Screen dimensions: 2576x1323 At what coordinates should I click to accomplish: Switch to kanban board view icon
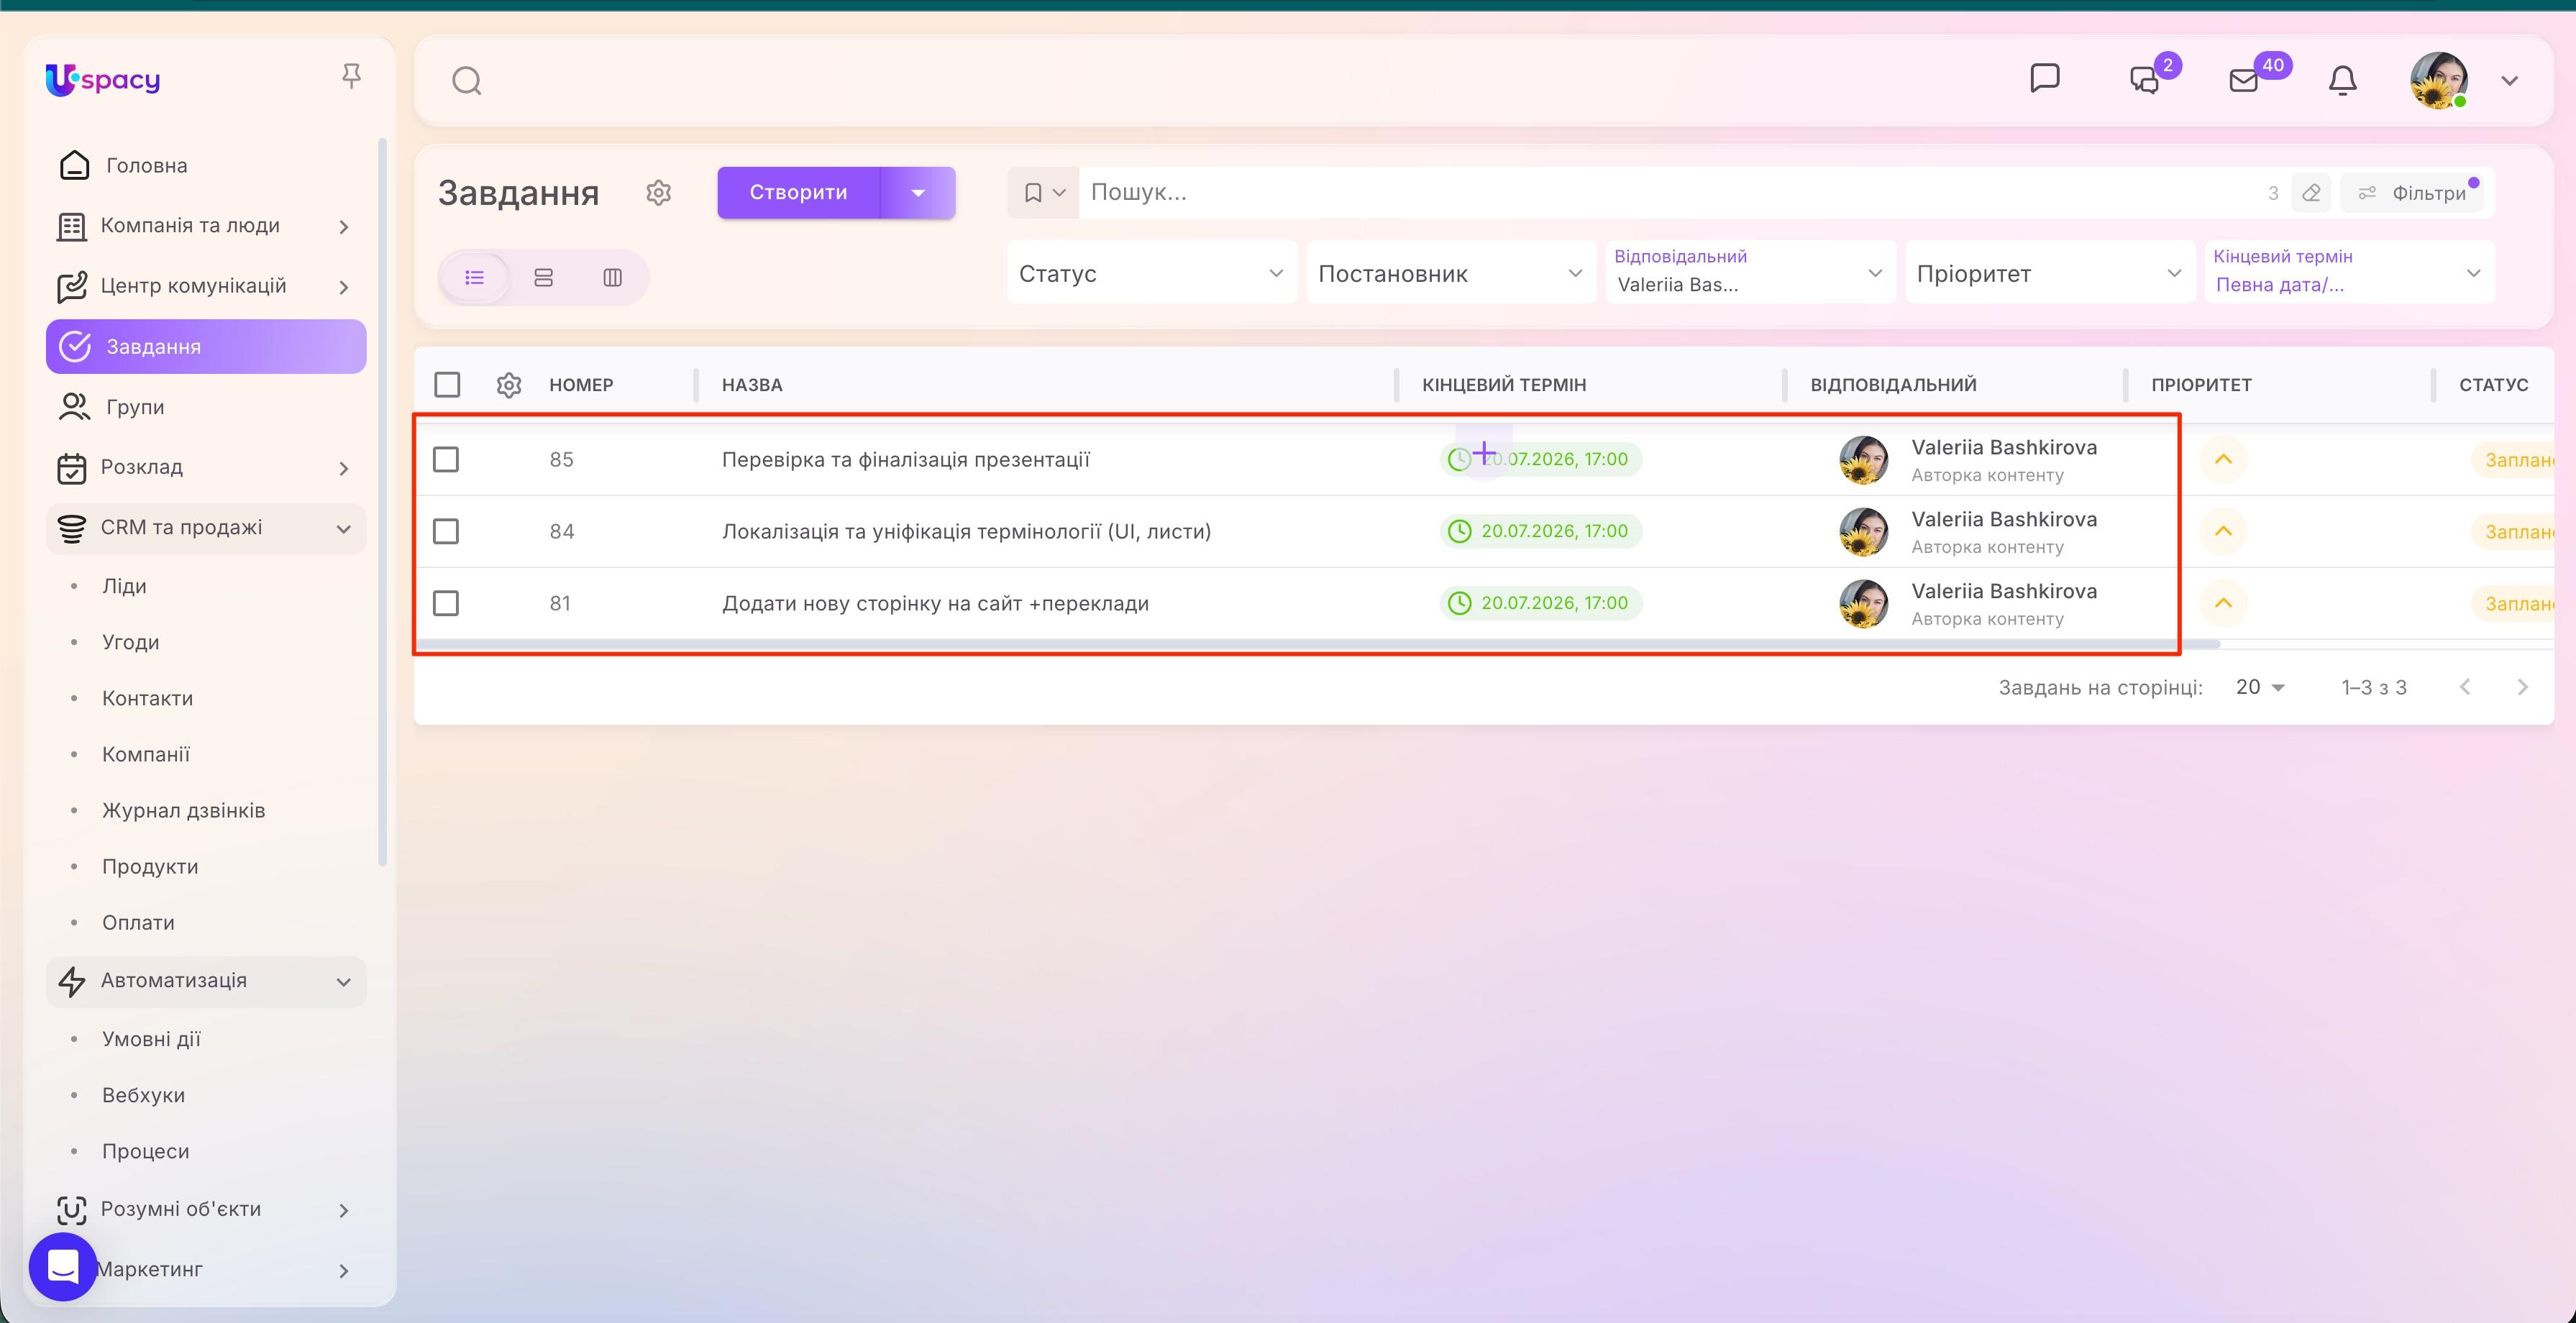(612, 277)
